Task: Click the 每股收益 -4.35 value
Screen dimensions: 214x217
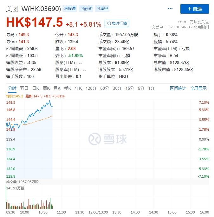Action: [31, 63]
